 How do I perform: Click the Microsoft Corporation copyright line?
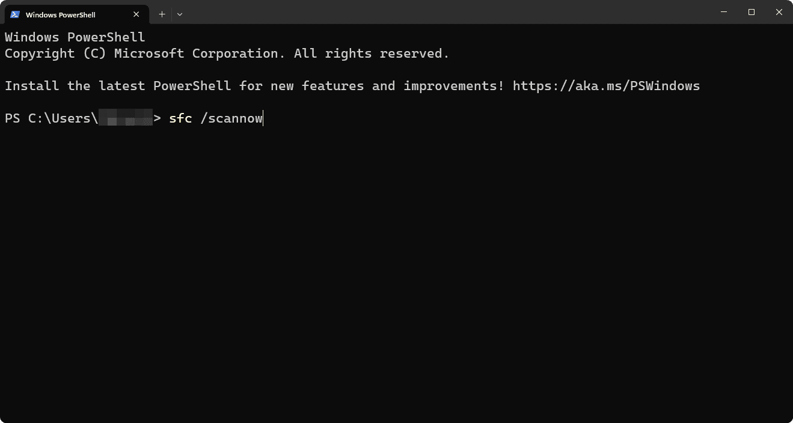227,53
